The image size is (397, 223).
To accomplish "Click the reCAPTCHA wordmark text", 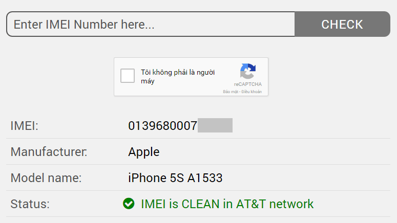I will 248,84.
